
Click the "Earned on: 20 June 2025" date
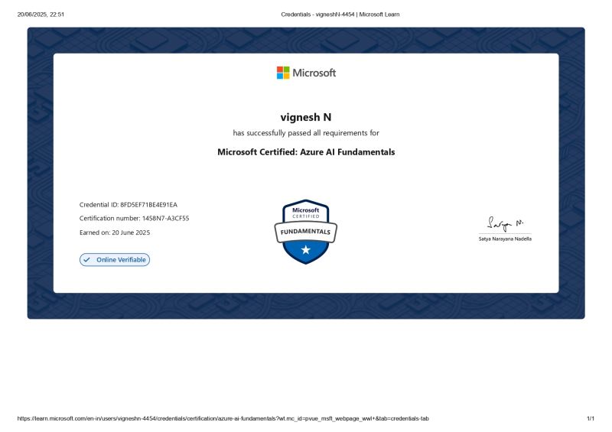[115, 232]
